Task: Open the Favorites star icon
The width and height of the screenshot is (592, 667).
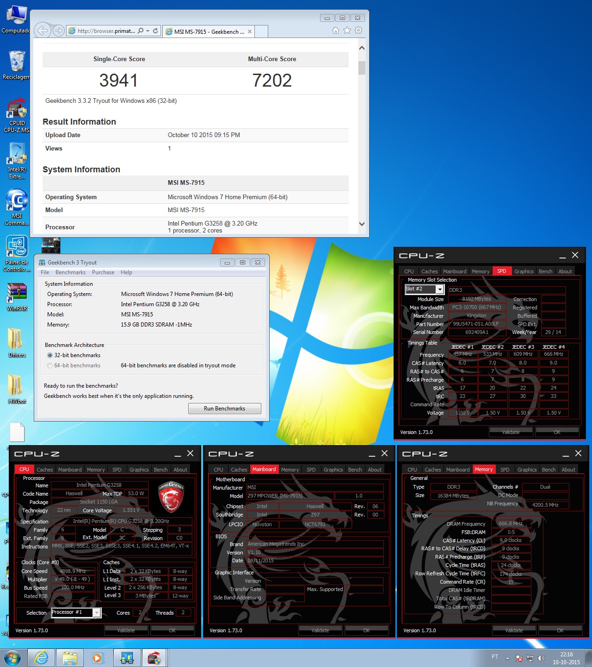Action: (347, 31)
